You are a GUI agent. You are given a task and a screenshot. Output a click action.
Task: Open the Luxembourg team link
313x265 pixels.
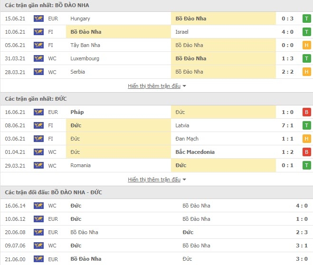pos(85,58)
